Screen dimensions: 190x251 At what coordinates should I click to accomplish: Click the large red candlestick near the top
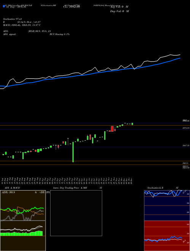coord(112,129)
